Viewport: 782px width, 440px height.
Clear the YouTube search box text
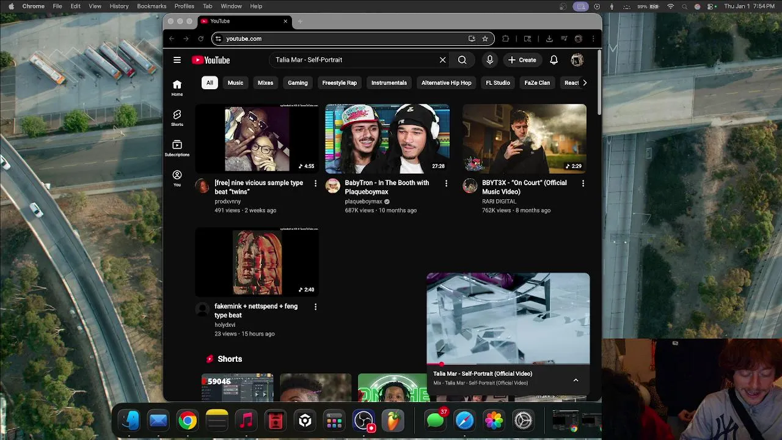coord(443,60)
